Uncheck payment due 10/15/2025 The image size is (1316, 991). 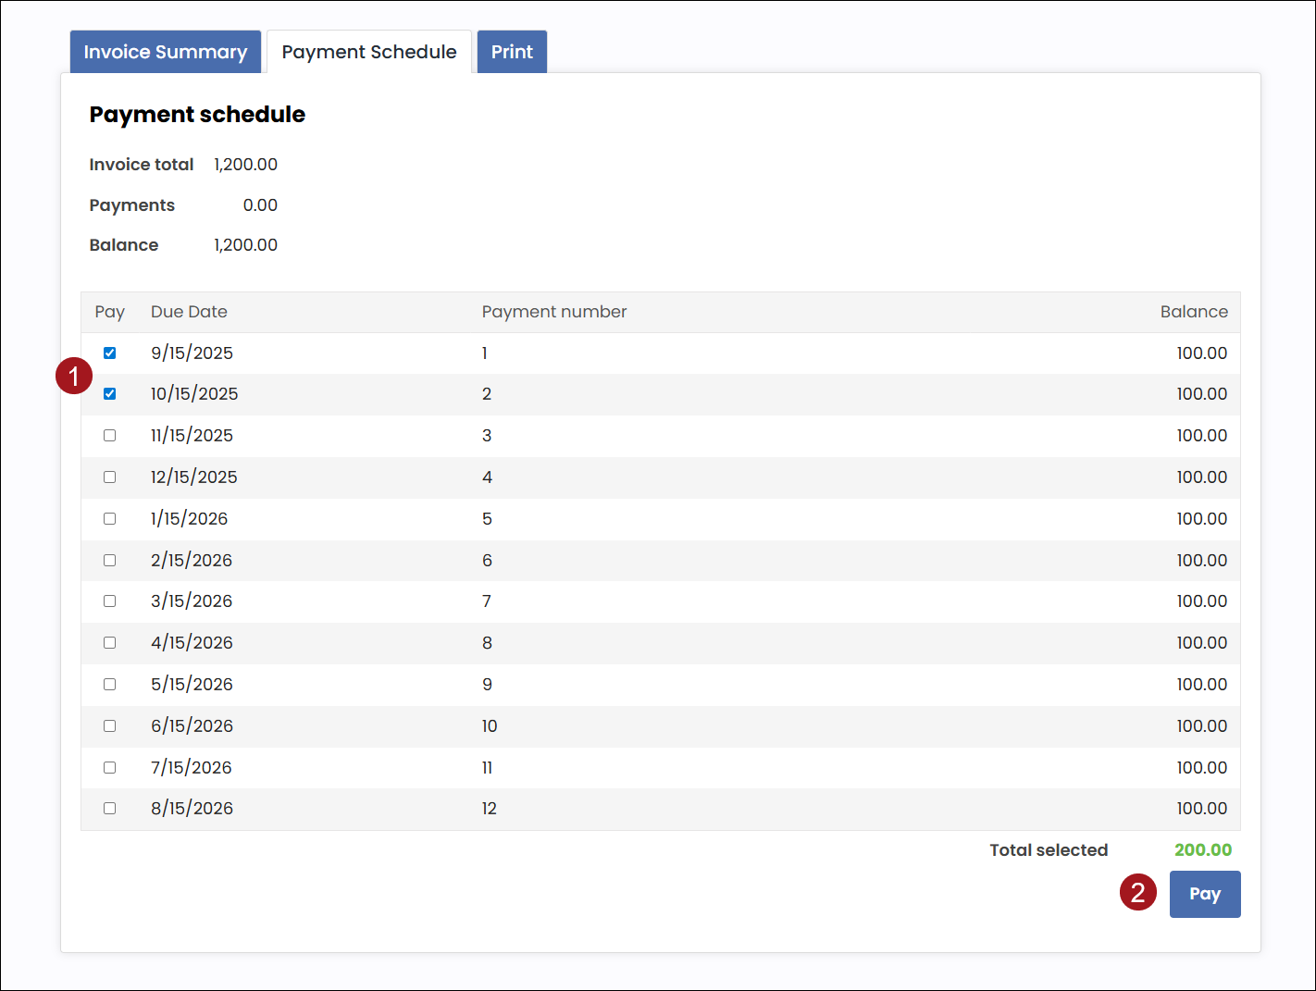[110, 394]
